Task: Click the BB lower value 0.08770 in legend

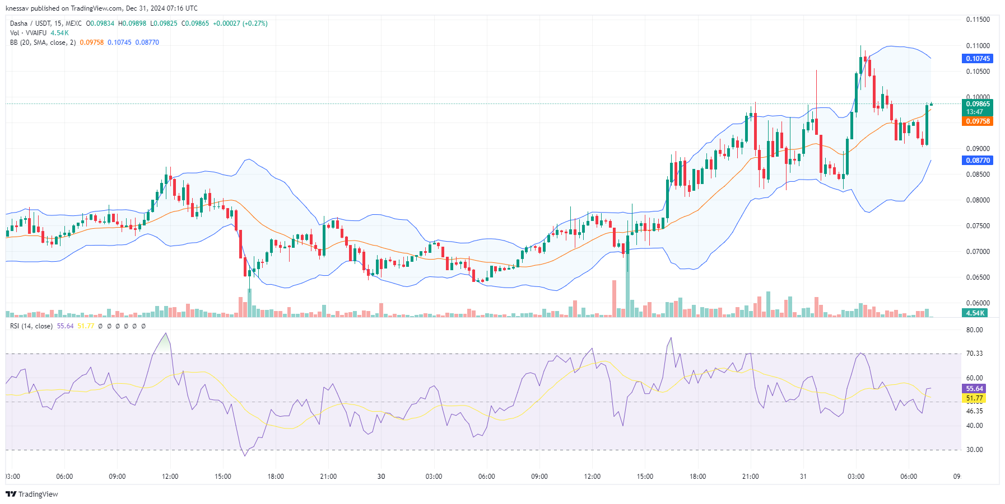Action: click(147, 43)
